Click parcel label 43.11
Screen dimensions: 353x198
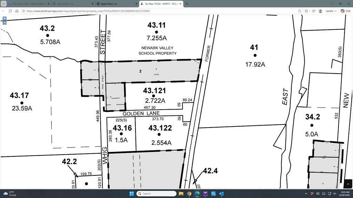pos(157,25)
